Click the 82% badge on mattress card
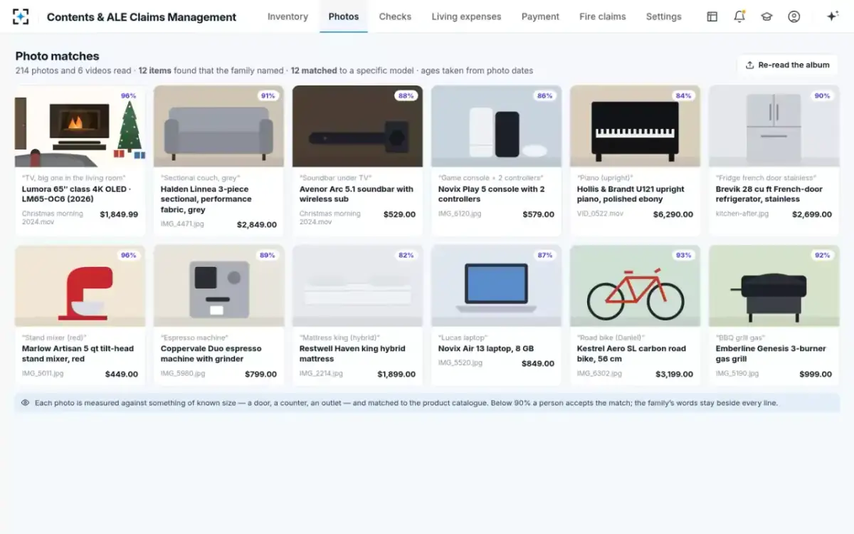The image size is (854, 534). [406, 256]
